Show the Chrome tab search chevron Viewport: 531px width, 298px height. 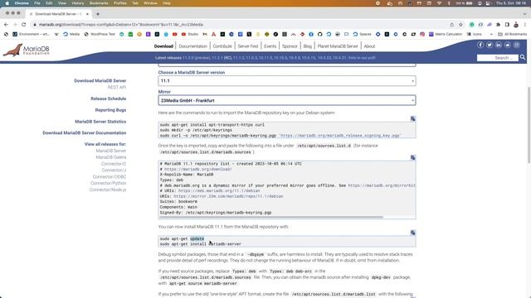point(524,14)
